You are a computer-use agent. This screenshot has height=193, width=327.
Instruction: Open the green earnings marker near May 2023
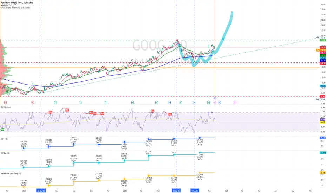click(55, 102)
